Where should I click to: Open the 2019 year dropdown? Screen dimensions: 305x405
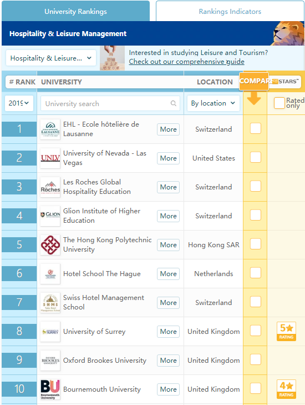[19, 103]
